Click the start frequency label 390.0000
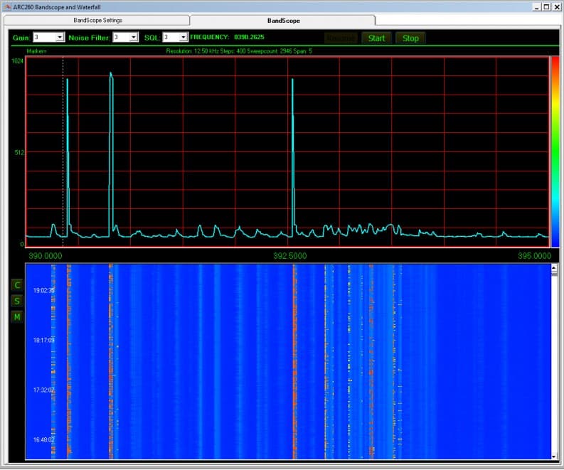Screen dimensions: 564x470 pyautogui.click(x=46, y=256)
